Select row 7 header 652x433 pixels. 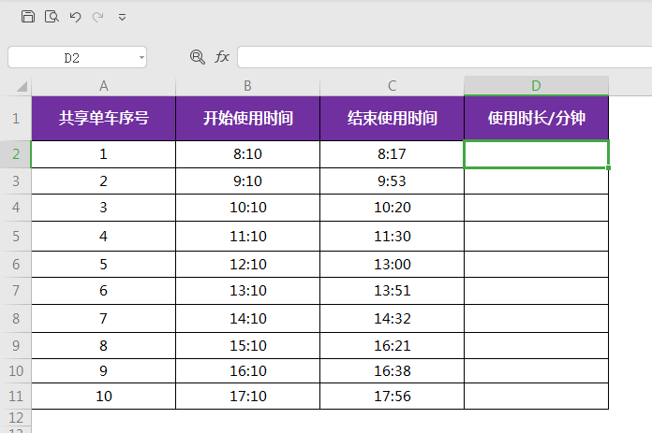click(15, 291)
